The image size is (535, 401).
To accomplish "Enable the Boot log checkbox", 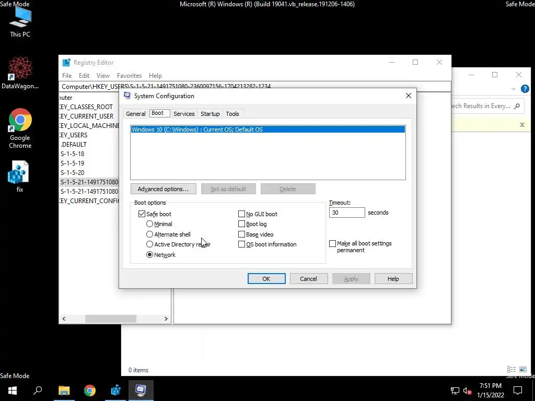I will pos(241,224).
